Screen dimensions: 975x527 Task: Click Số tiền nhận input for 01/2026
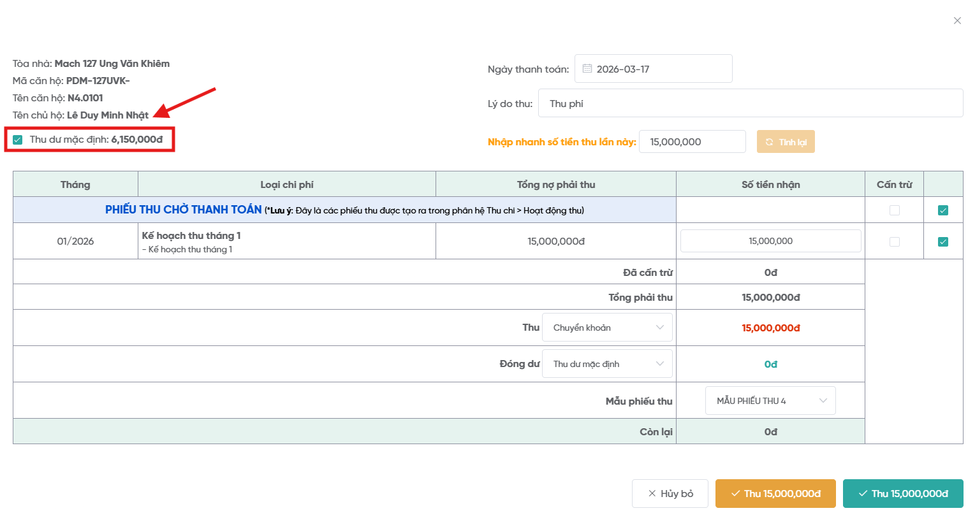pos(770,241)
